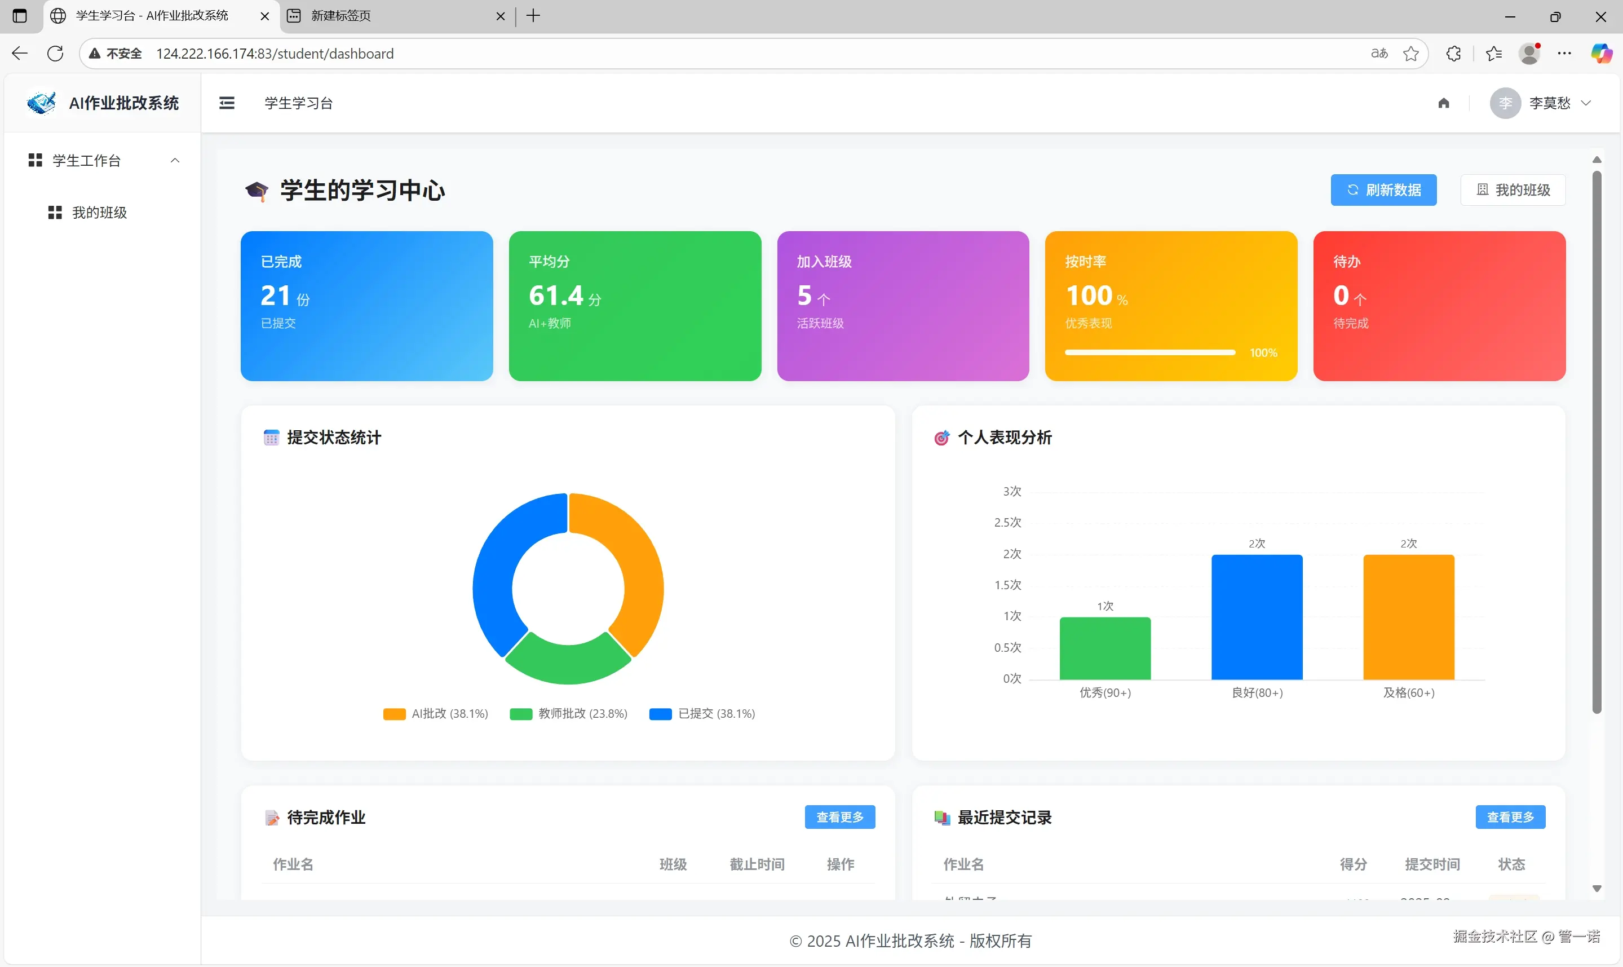Toggle 教师批改 legend entry
This screenshot has width=1623, height=967.
(x=569, y=713)
